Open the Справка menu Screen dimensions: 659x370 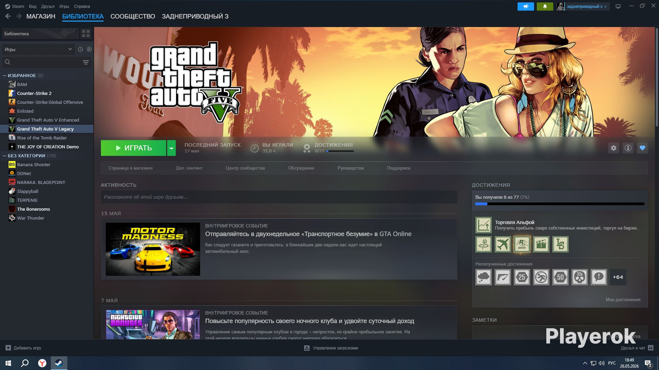[82, 6]
